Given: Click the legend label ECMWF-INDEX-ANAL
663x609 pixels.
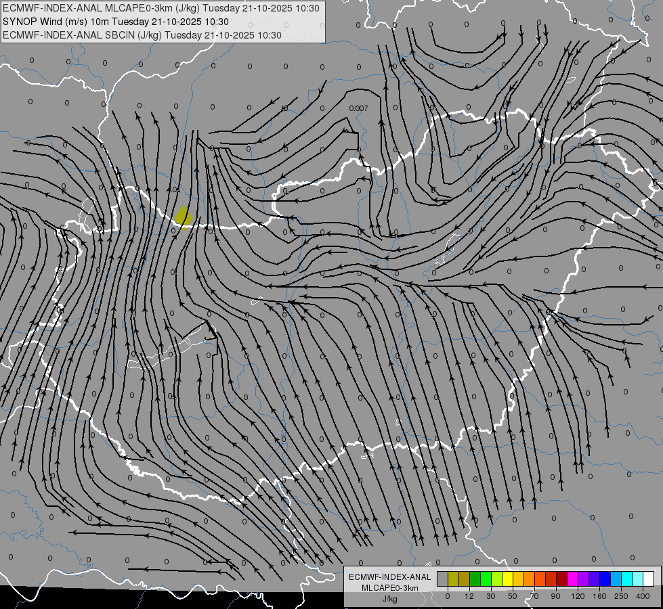Looking at the screenshot, I should [x=390, y=577].
